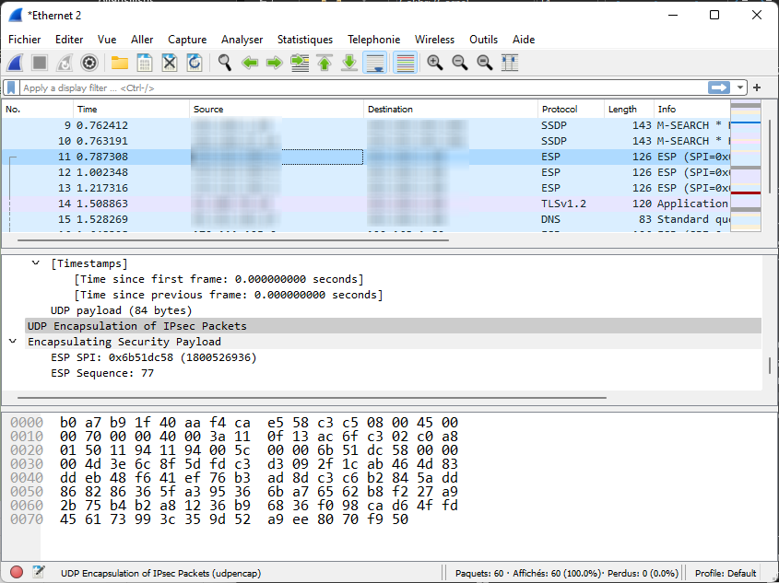Stop the running capture

[x=40, y=63]
